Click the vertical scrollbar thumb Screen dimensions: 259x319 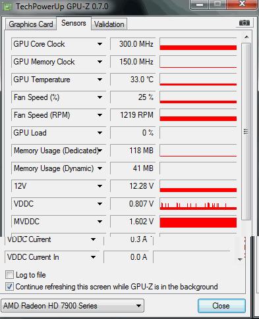point(246,132)
